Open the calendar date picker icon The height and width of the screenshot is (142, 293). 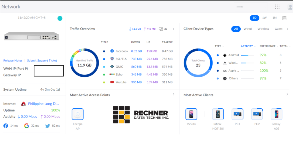pyautogui.click(x=284, y=18)
